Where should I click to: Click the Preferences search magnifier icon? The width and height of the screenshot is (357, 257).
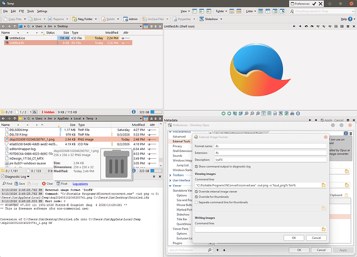[210, 250]
